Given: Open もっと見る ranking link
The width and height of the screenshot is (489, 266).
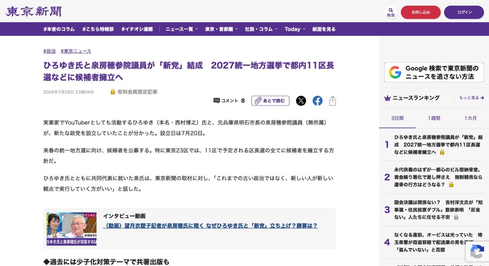Looking at the screenshot, I should pyautogui.click(x=471, y=98).
